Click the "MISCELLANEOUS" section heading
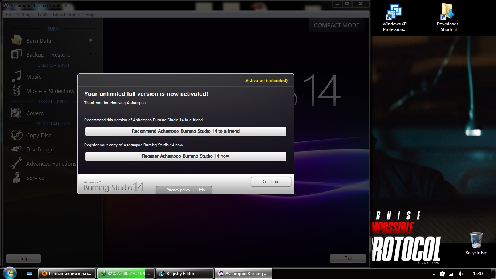 pyautogui.click(x=53, y=124)
